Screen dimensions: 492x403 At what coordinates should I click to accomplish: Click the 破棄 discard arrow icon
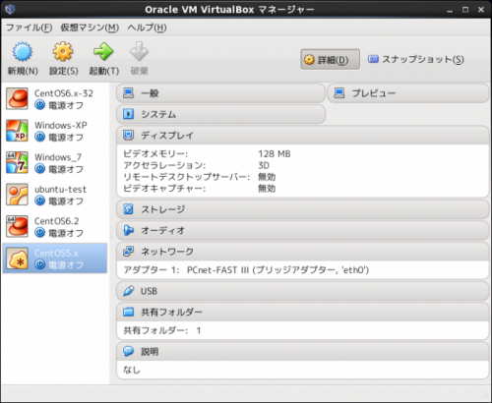[139, 51]
